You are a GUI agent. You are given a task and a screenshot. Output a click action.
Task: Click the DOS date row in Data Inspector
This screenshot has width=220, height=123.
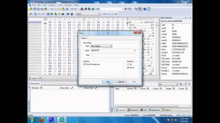(175, 58)
